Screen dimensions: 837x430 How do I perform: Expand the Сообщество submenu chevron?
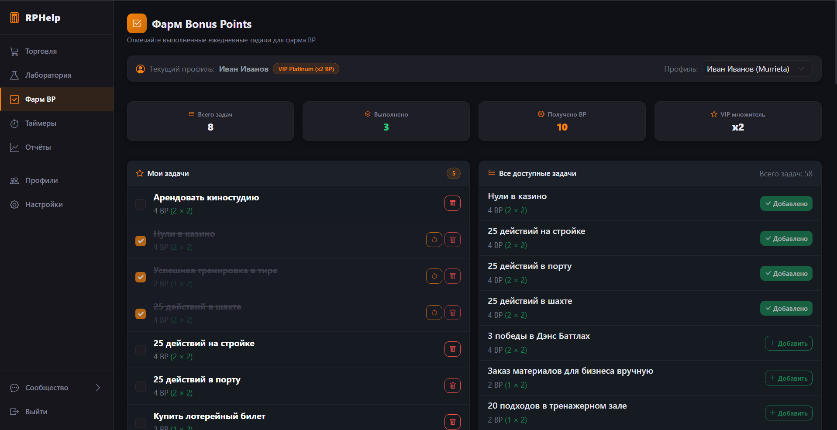(98, 388)
